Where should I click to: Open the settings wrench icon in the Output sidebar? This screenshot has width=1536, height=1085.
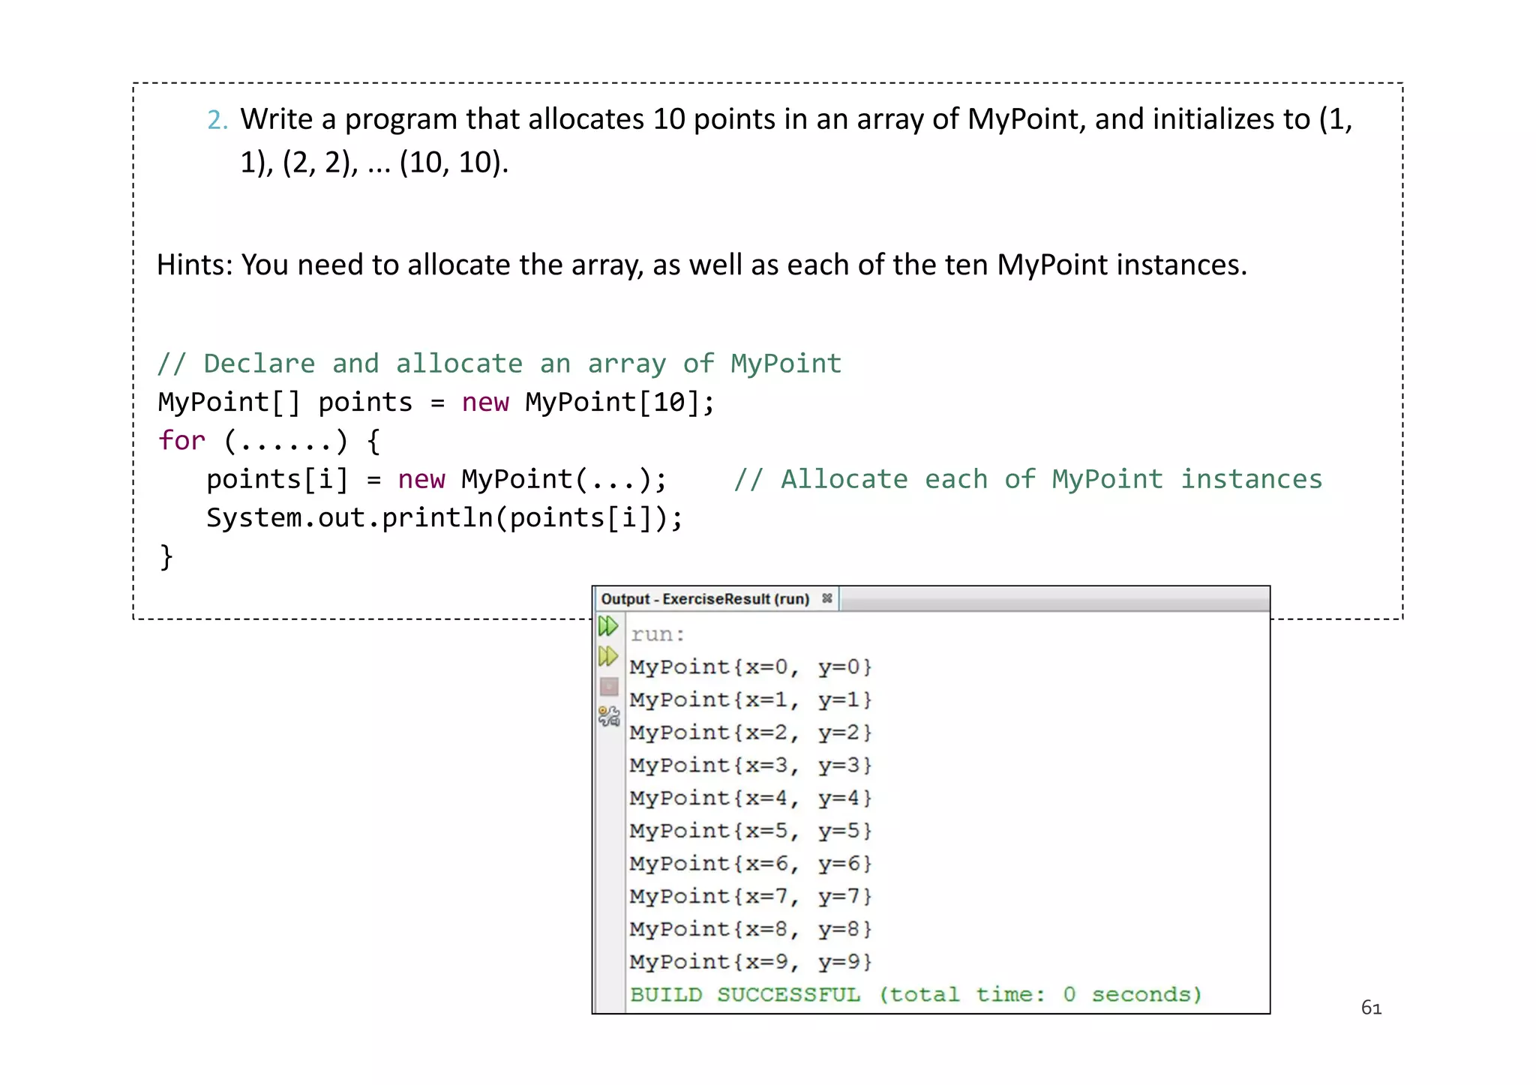point(609,716)
